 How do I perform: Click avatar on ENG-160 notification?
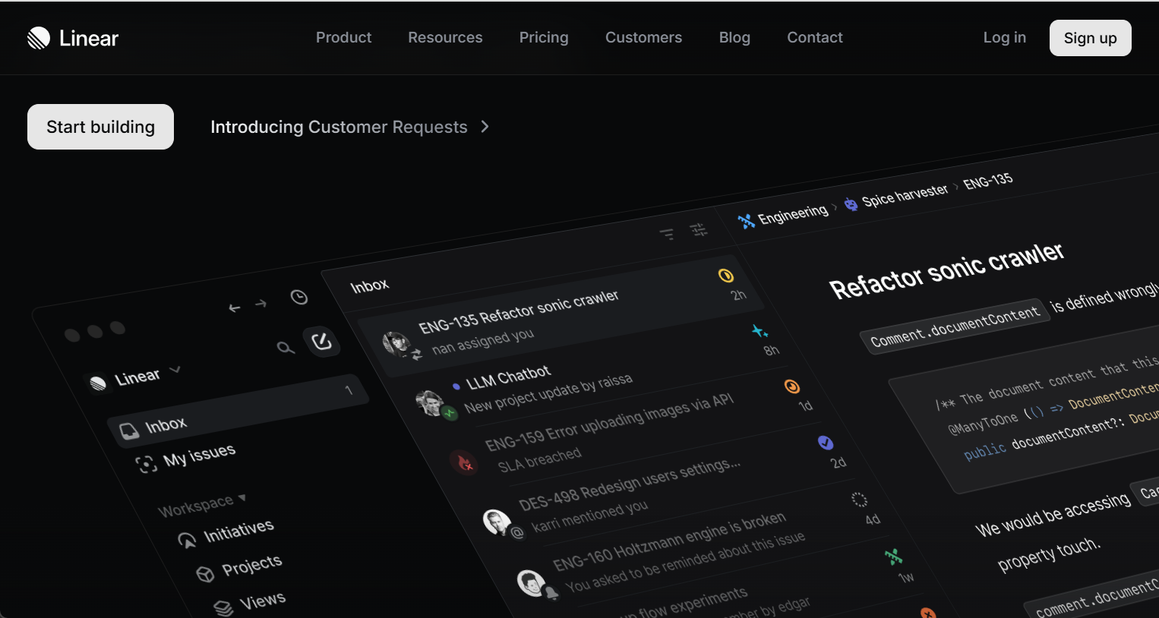click(x=532, y=582)
